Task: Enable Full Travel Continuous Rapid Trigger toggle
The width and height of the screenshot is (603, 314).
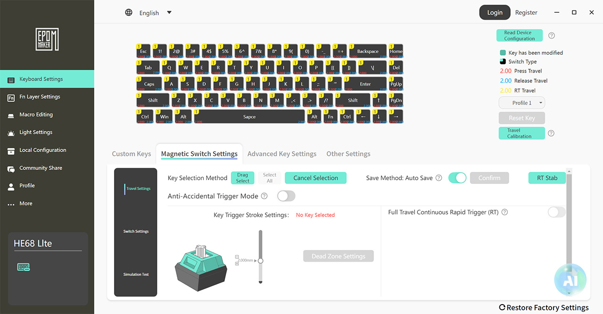Action: tap(556, 212)
